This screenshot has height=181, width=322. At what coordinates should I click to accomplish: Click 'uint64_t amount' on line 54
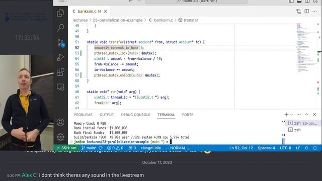click(x=108, y=59)
